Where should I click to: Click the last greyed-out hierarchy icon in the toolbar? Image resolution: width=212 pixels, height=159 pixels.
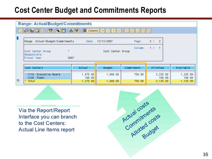[x=149, y=31]
